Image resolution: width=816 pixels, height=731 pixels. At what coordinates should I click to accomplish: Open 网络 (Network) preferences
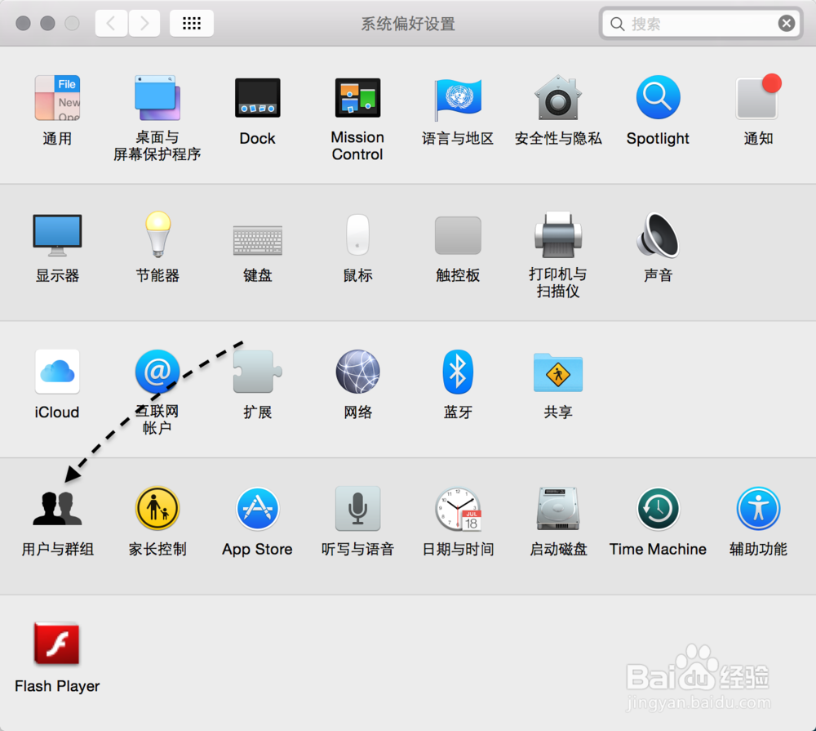[x=357, y=372]
